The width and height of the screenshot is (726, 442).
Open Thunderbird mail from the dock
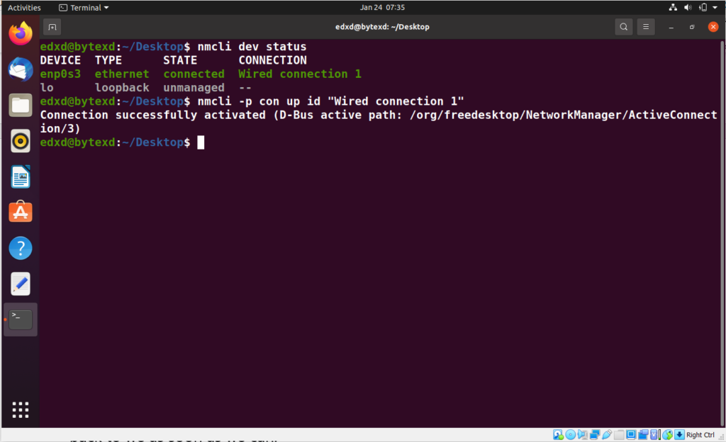click(x=20, y=69)
